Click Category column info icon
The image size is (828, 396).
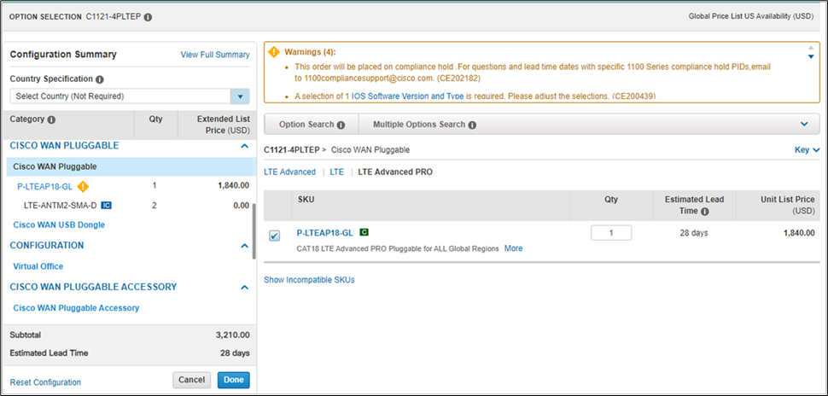point(51,119)
